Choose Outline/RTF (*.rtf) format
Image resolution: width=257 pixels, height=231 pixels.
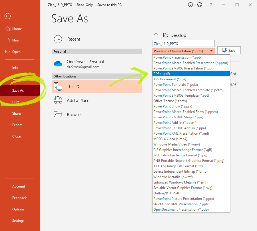191,193
